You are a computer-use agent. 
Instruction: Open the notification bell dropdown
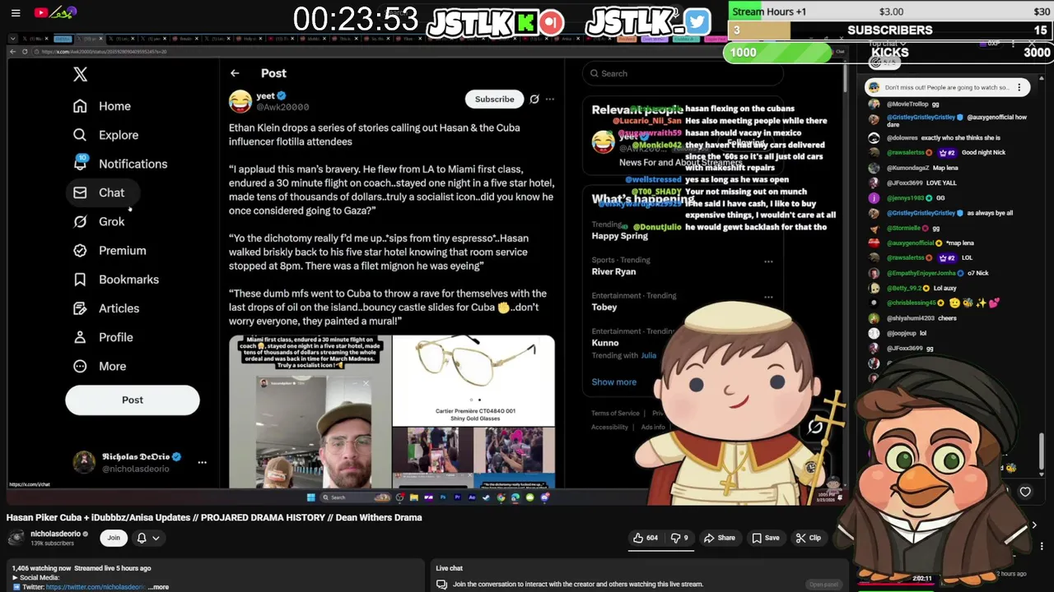point(148,538)
